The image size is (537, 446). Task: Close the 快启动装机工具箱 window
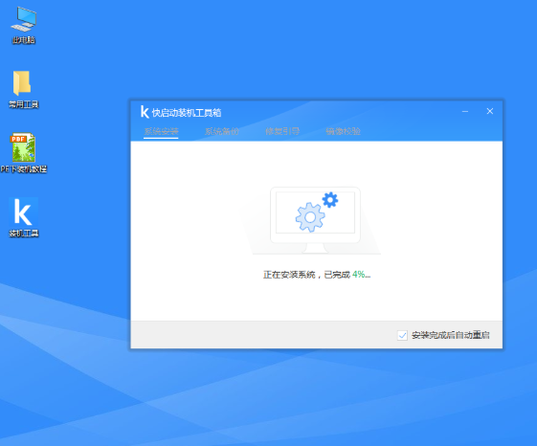pyautogui.click(x=490, y=111)
